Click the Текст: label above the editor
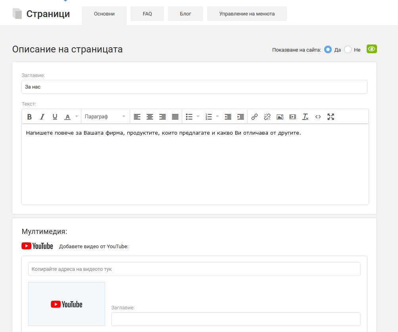 pyautogui.click(x=29, y=104)
